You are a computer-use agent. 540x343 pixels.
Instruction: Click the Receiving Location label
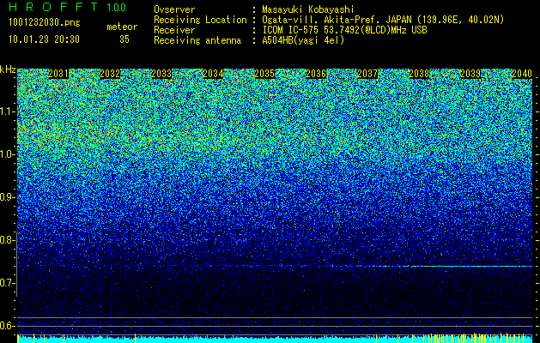click(200, 20)
